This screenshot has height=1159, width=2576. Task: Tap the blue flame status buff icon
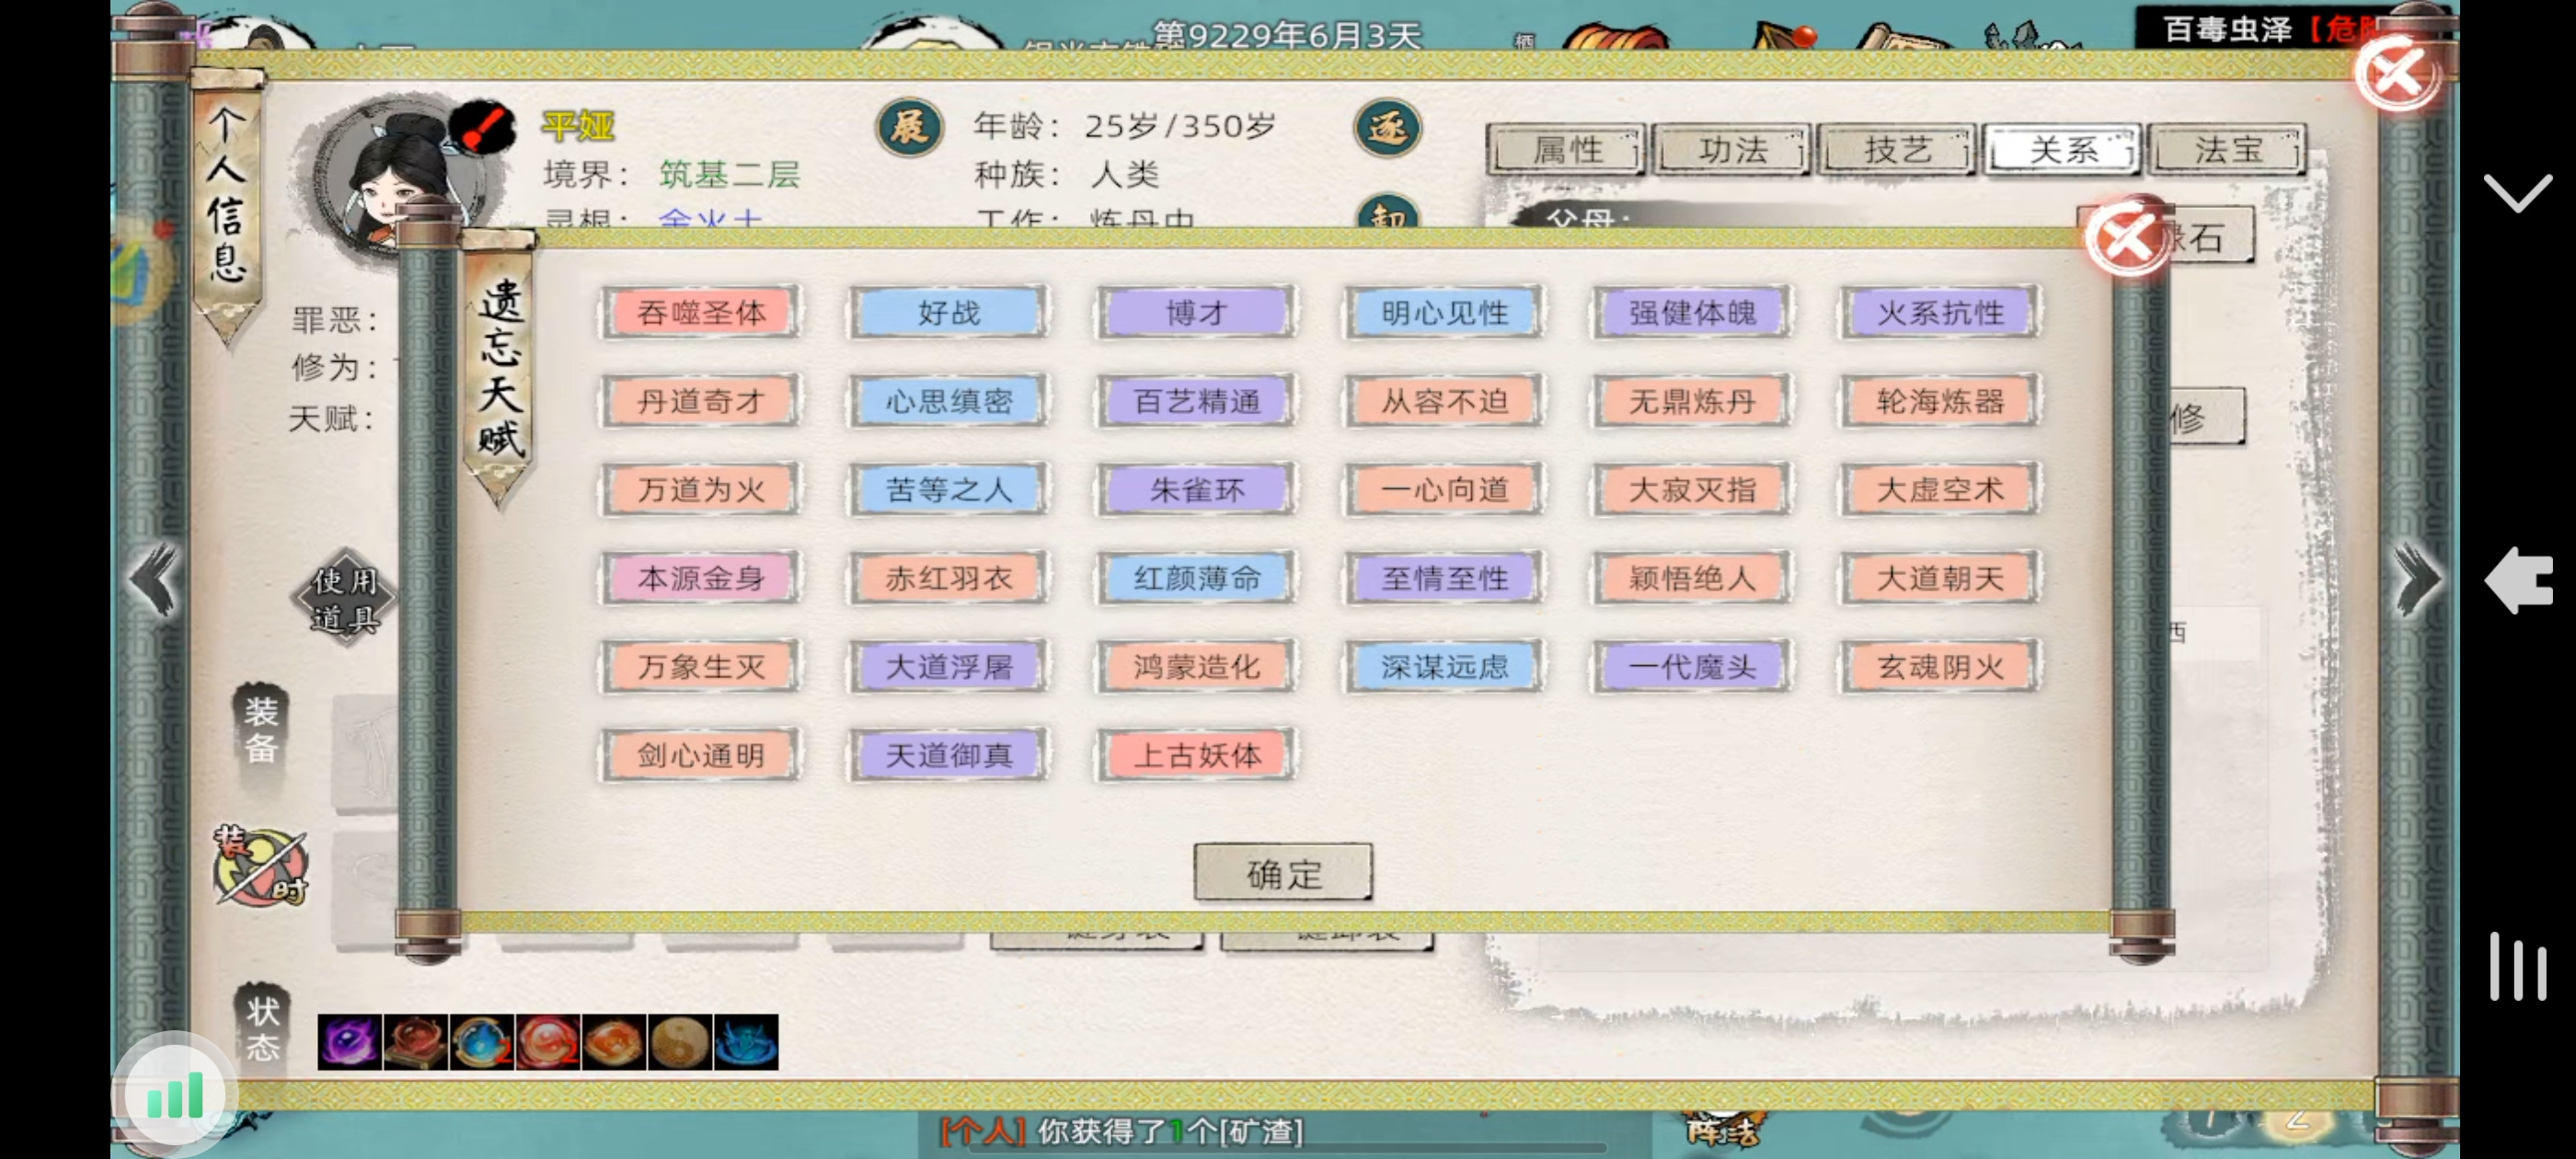(x=746, y=1041)
